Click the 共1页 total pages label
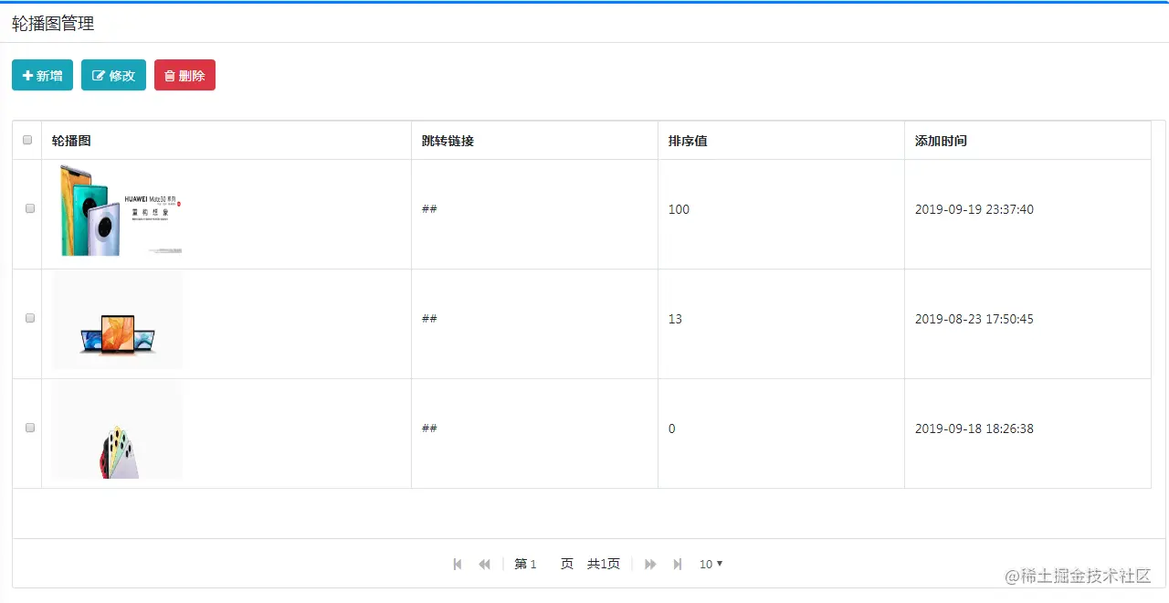Image resolution: width=1169 pixels, height=603 pixels. [x=604, y=565]
